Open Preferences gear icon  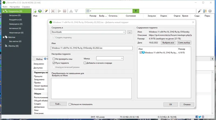pyautogui.click(x=210, y=11)
